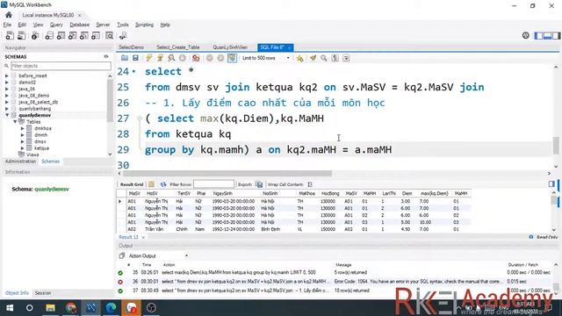The width and height of the screenshot is (562, 316).
Task: Stop the running query
Action: pyautogui.click(x=183, y=58)
